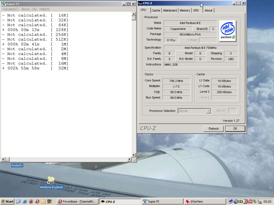The width and height of the screenshot is (274, 205).
Task: Switch to the IrfanView taskbar button
Action: coord(205,202)
